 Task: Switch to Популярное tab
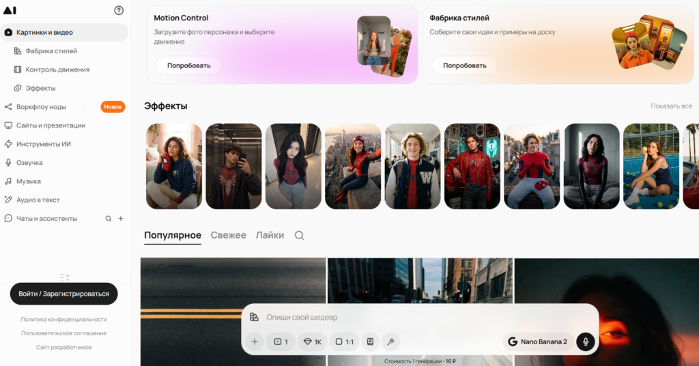[173, 235]
